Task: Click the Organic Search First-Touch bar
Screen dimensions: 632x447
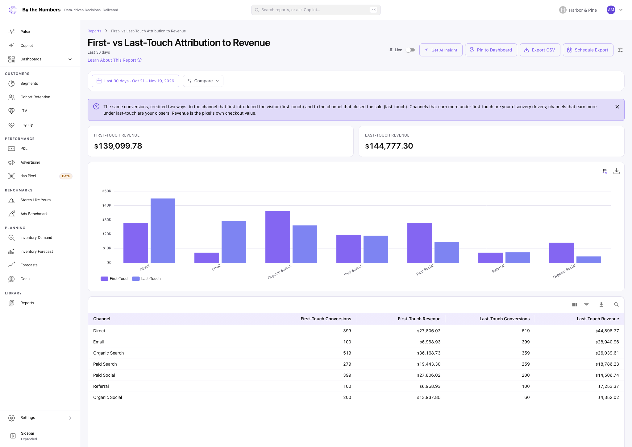Action: coord(278,237)
